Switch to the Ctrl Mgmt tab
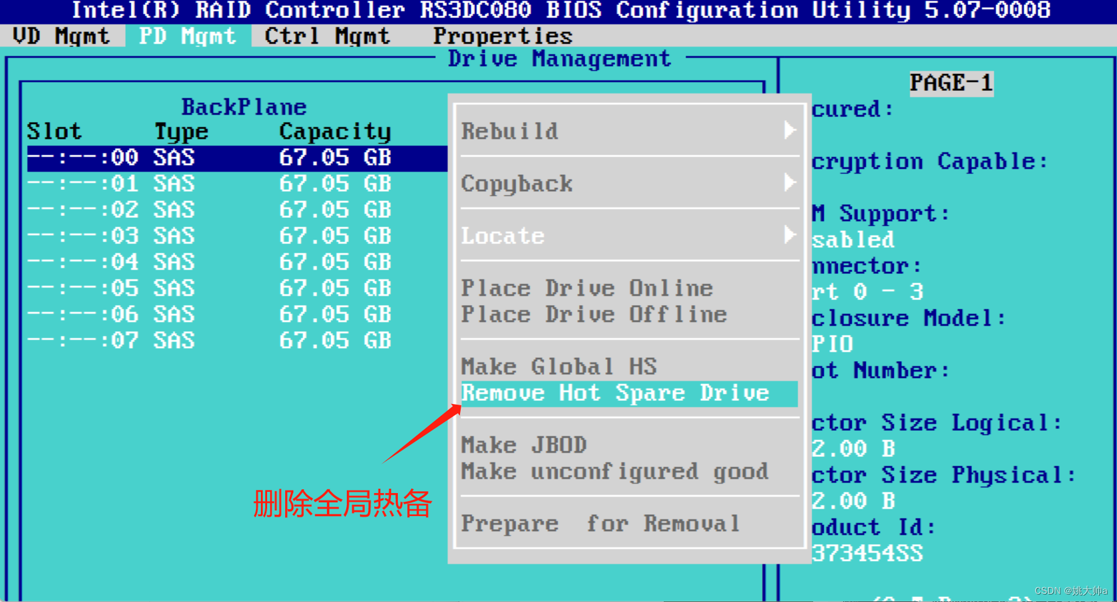Image resolution: width=1117 pixels, height=602 pixels. [326, 36]
